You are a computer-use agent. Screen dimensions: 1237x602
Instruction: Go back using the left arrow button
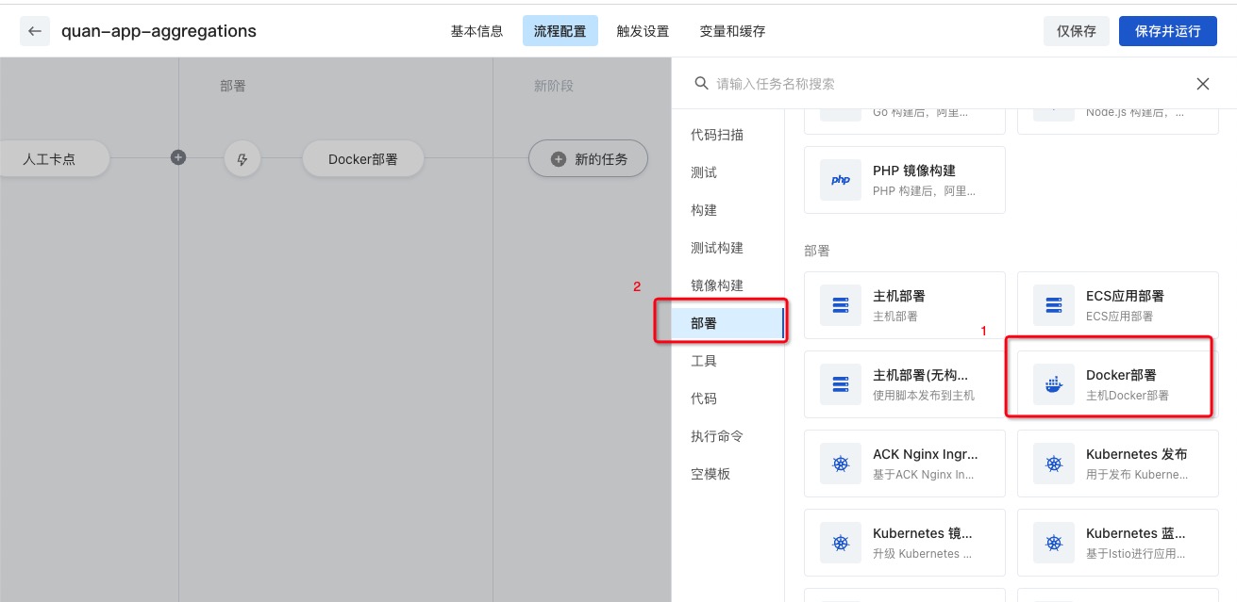pos(35,31)
